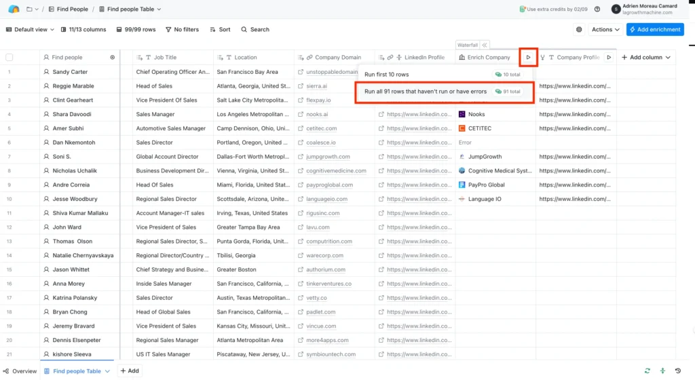695x380 pixels.
Task: Click the refresh sync icon at bottom right
Action: (x=647, y=370)
